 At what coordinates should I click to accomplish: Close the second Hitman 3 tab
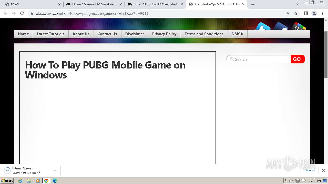(182, 4)
